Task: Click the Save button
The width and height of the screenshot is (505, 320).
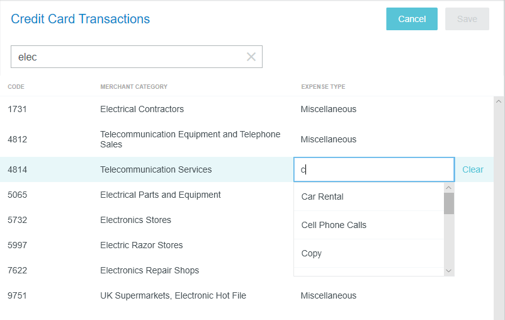Action: click(x=467, y=19)
